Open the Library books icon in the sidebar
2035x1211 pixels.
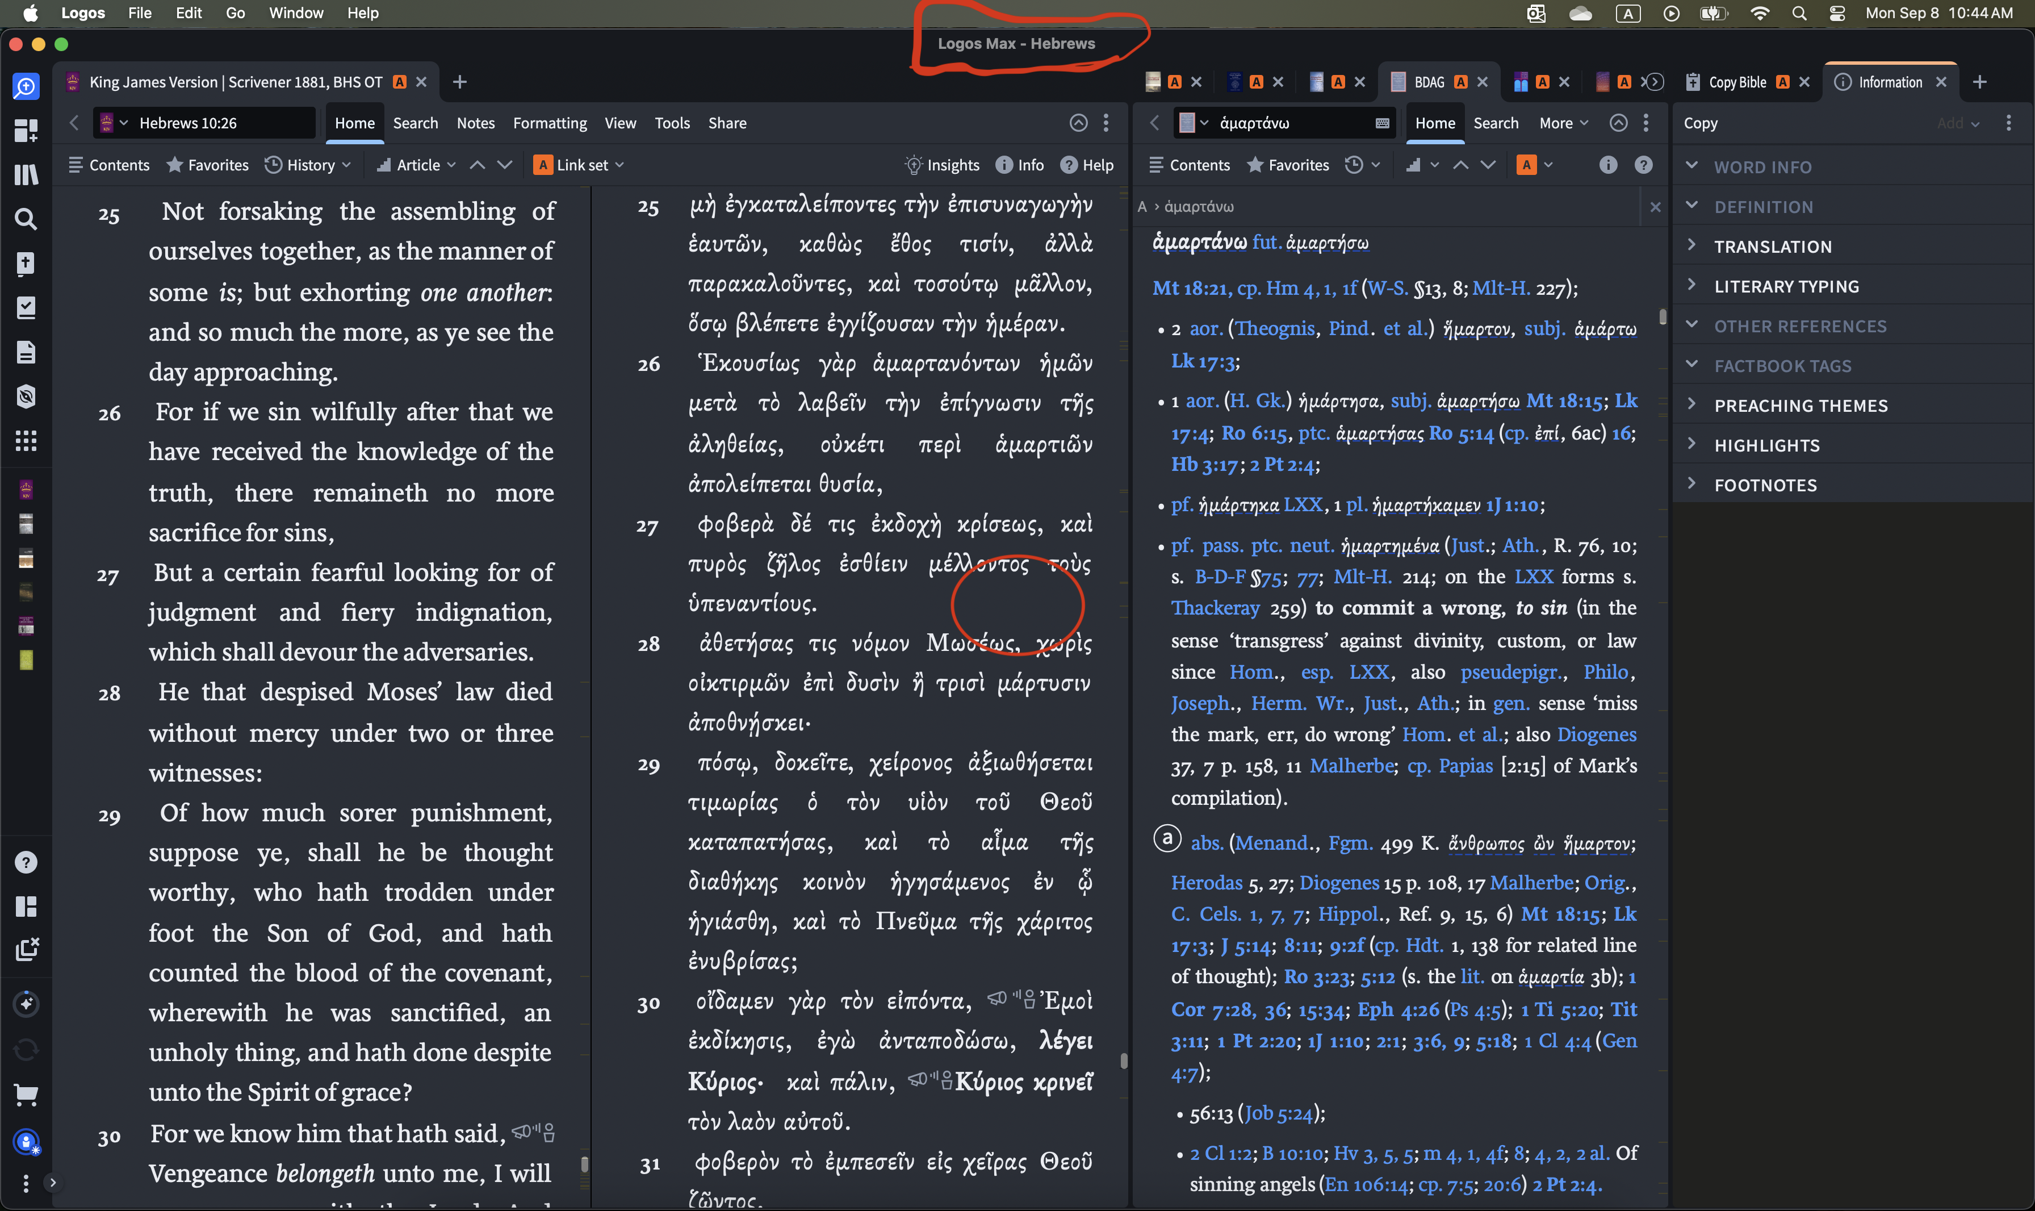click(26, 174)
